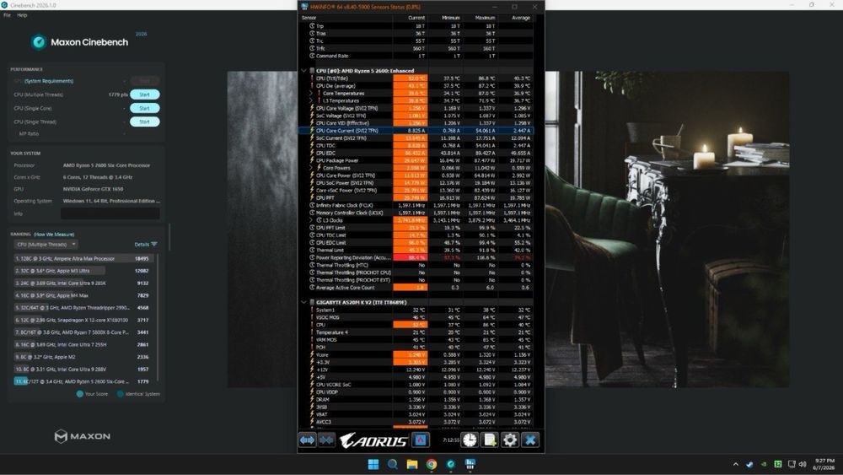Open taskbar Search icon

[393, 464]
